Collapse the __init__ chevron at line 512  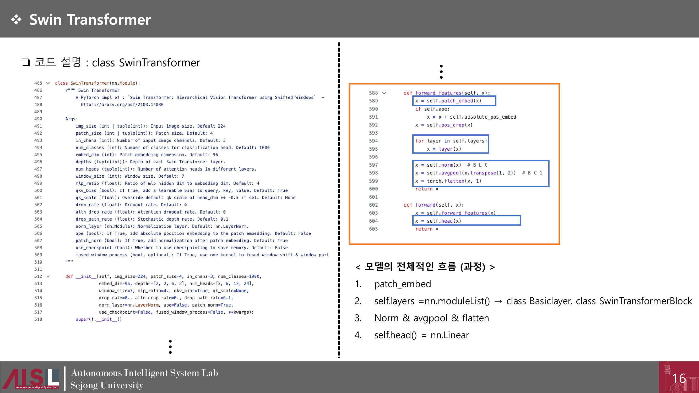pos(48,276)
